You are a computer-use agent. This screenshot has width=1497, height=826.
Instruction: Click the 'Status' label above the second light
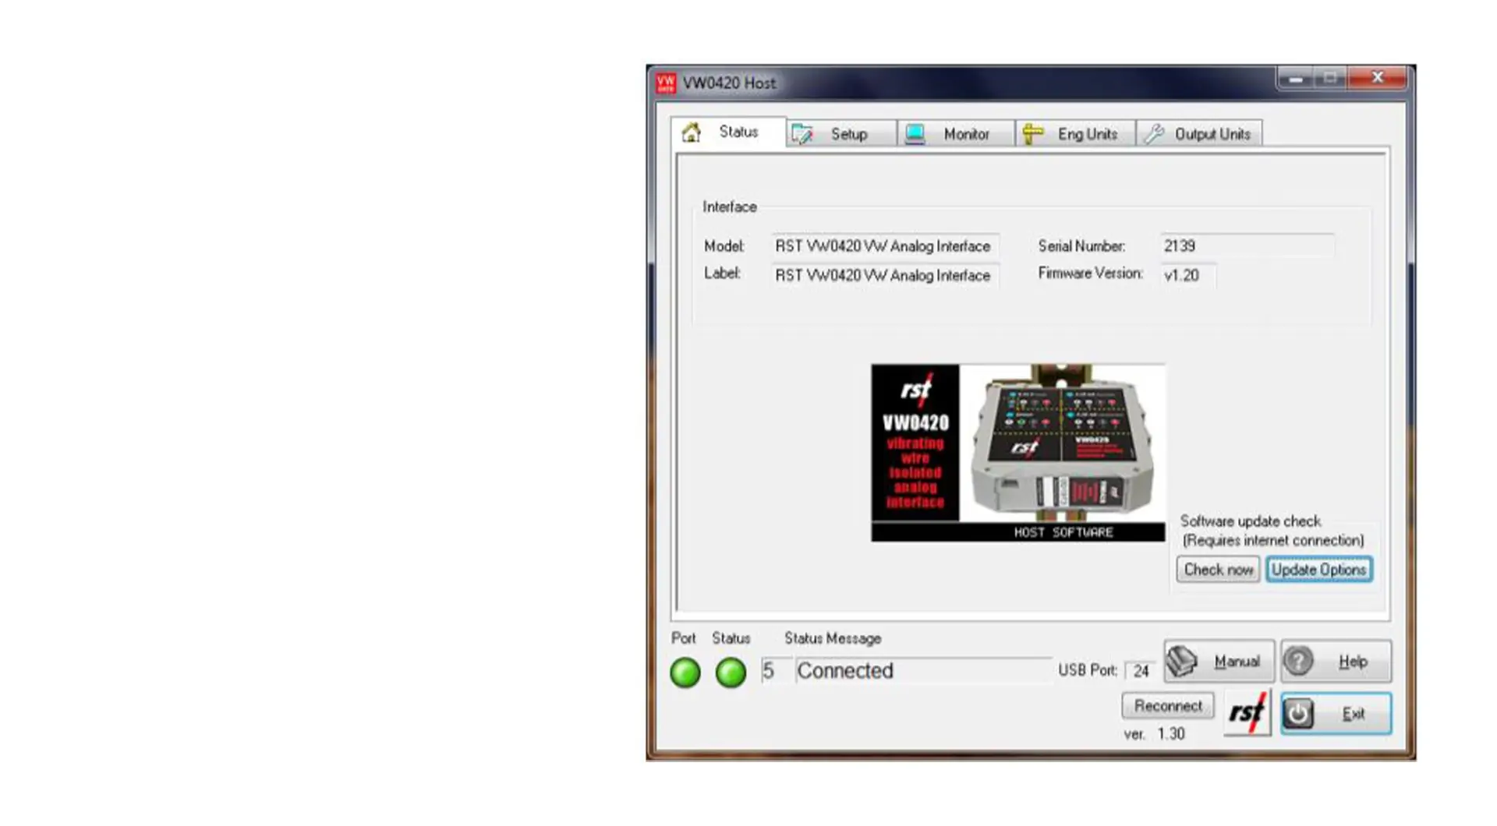(x=731, y=639)
